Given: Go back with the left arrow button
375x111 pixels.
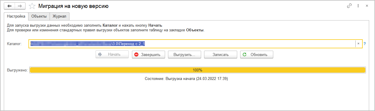Looking at the screenshot, I should [9, 6].
